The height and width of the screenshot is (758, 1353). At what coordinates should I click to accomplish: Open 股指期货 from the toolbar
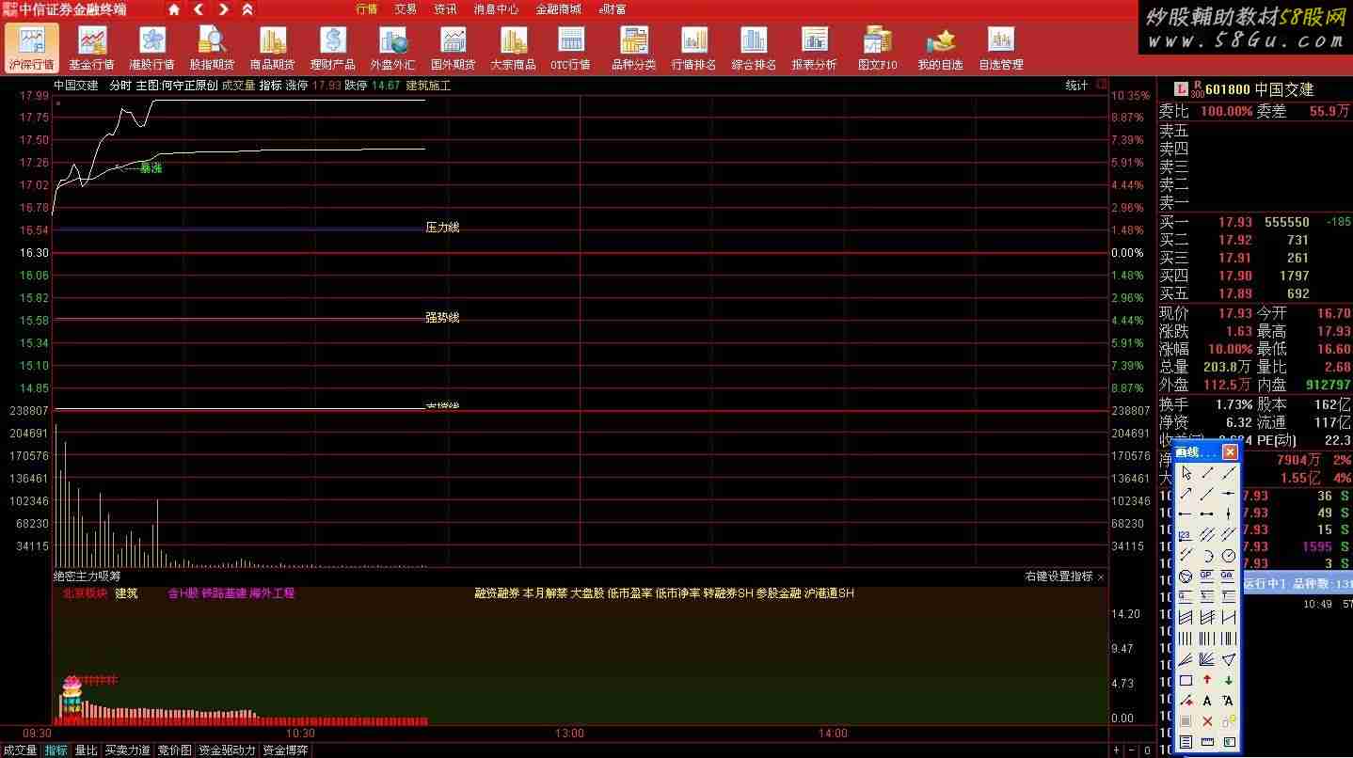click(213, 48)
